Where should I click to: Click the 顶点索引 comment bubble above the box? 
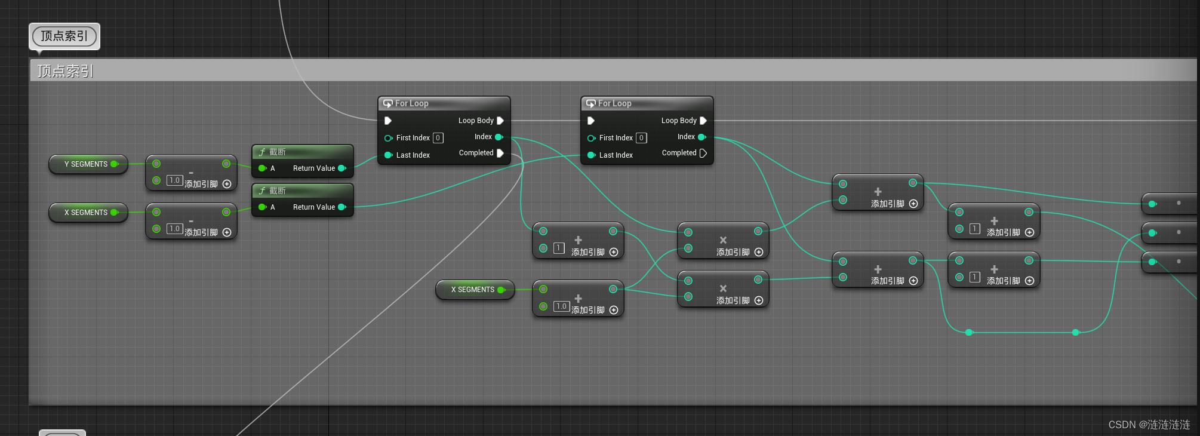(64, 36)
